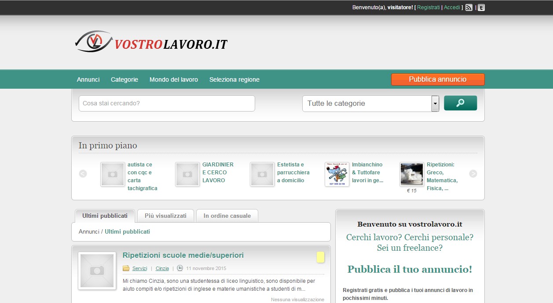This screenshot has width=553, height=303.
Task: Click the VostroLavoro.it logo
Action: tap(151, 42)
